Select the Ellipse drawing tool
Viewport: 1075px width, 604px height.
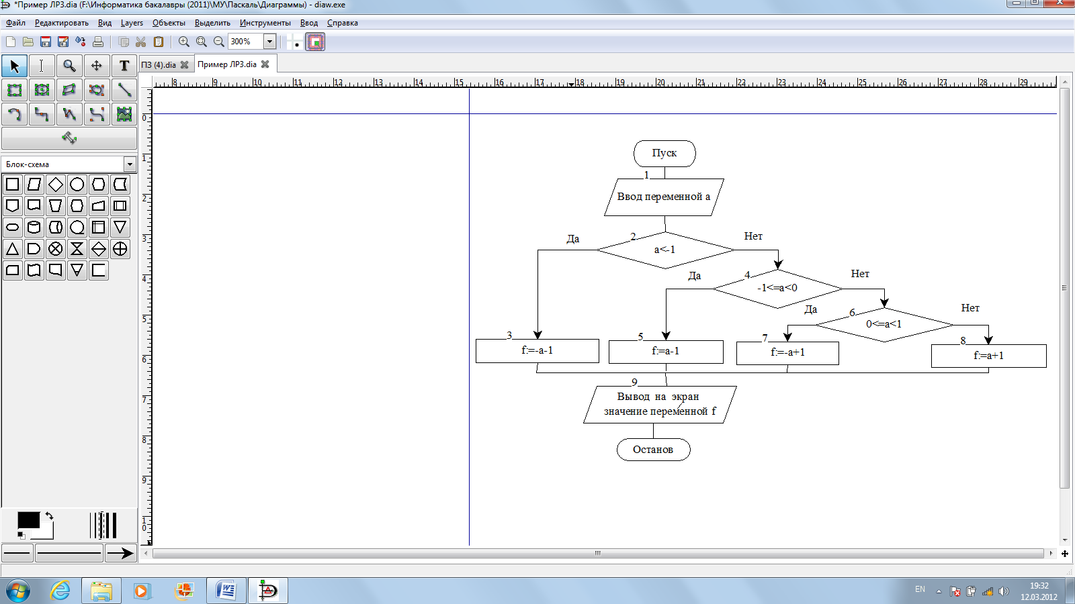point(42,90)
